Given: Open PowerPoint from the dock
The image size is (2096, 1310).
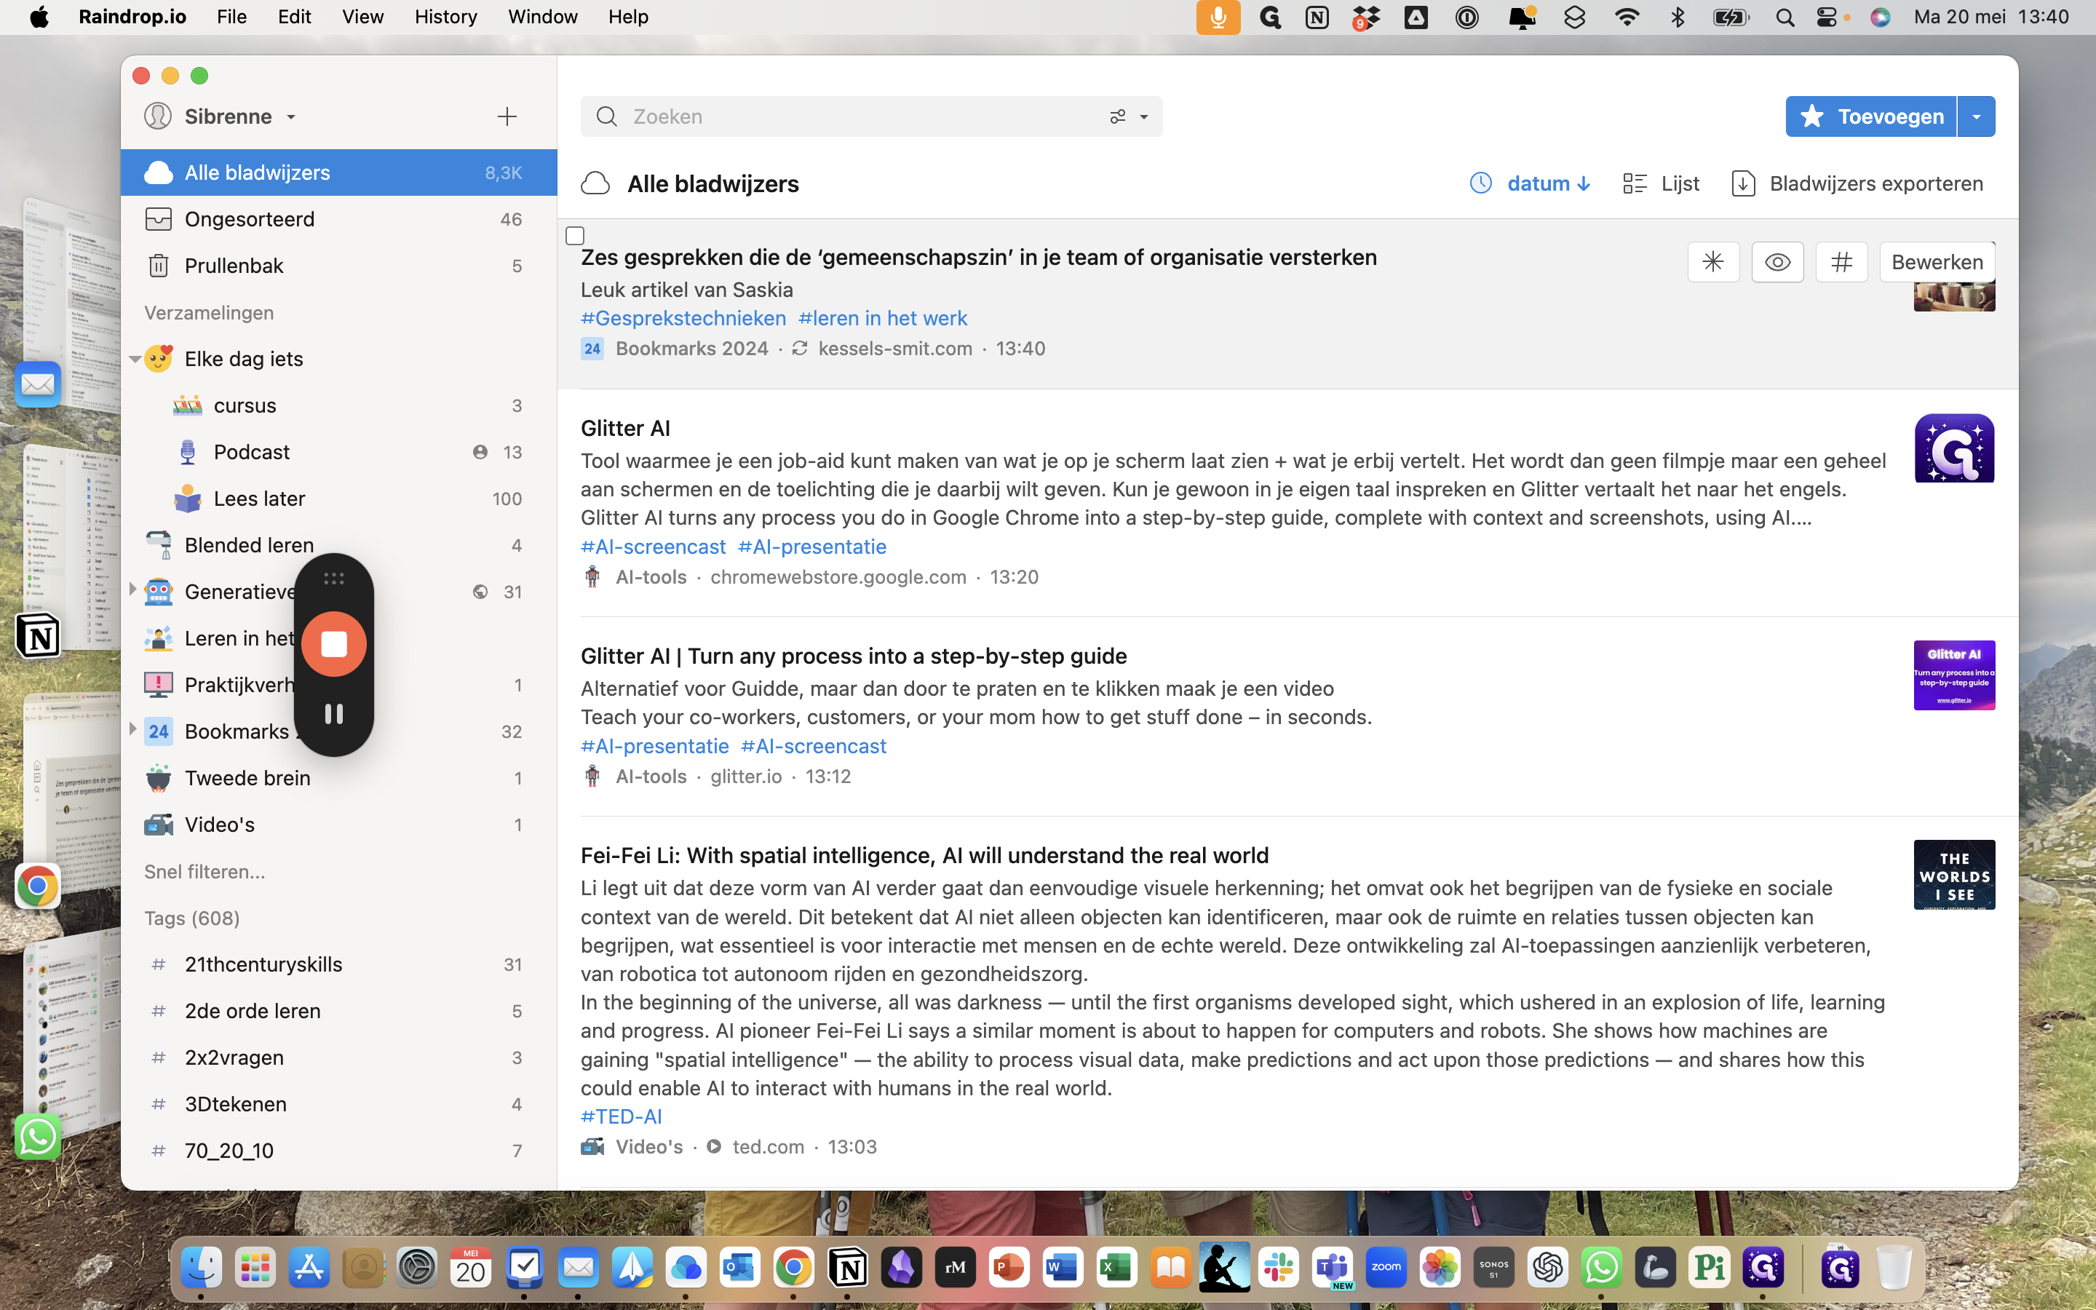Looking at the screenshot, I should (x=1009, y=1268).
